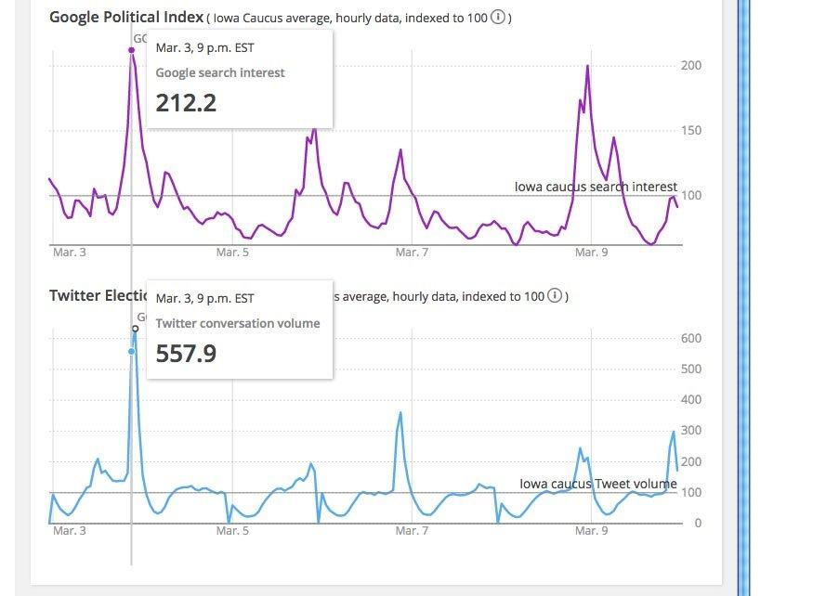Click the Mar. 5 axis label on the Google chart
813x596 pixels.
tap(232, 253)
